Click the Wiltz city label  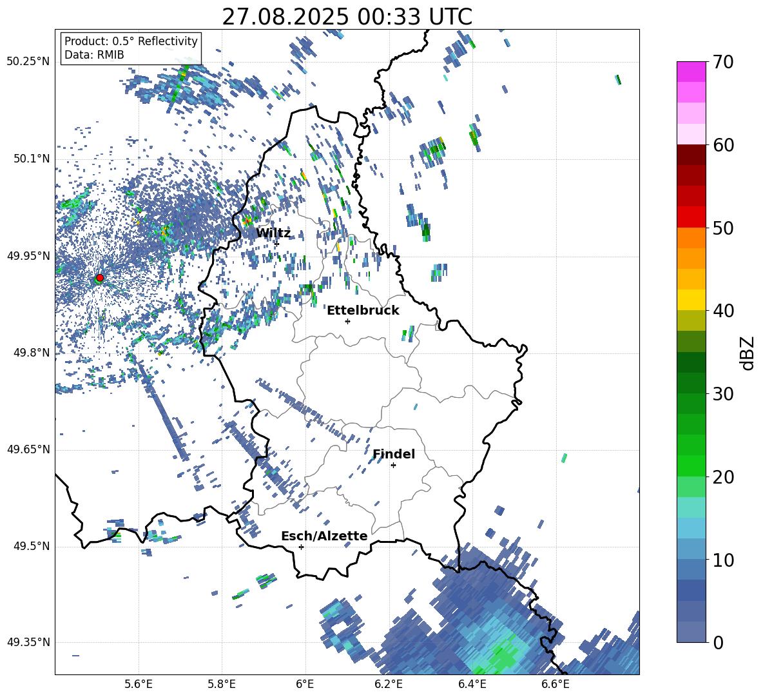tap(273, 233)
